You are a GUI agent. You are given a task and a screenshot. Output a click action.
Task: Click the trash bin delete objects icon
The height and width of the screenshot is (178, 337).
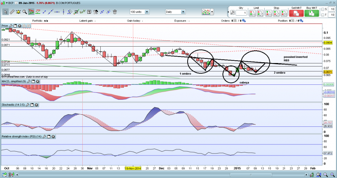pyautogui.click(x=115, y=12)
